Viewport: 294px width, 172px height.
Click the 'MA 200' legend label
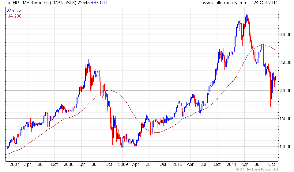click(14, 16)
